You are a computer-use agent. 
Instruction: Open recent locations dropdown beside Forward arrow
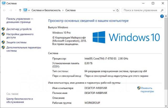(16, 10)
